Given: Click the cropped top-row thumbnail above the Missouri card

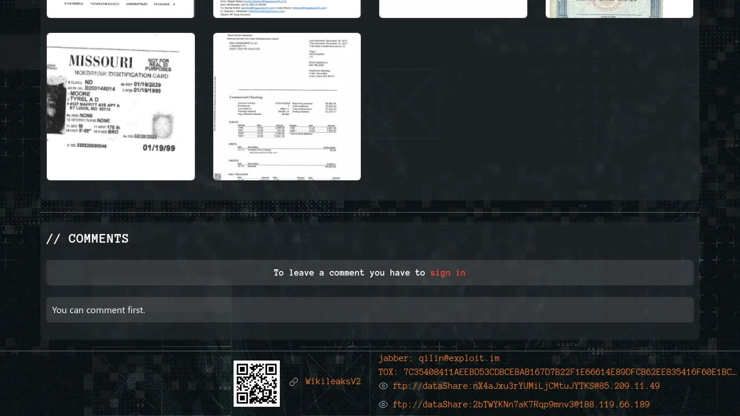Looking at the screenshot, I should click(121, 9).
